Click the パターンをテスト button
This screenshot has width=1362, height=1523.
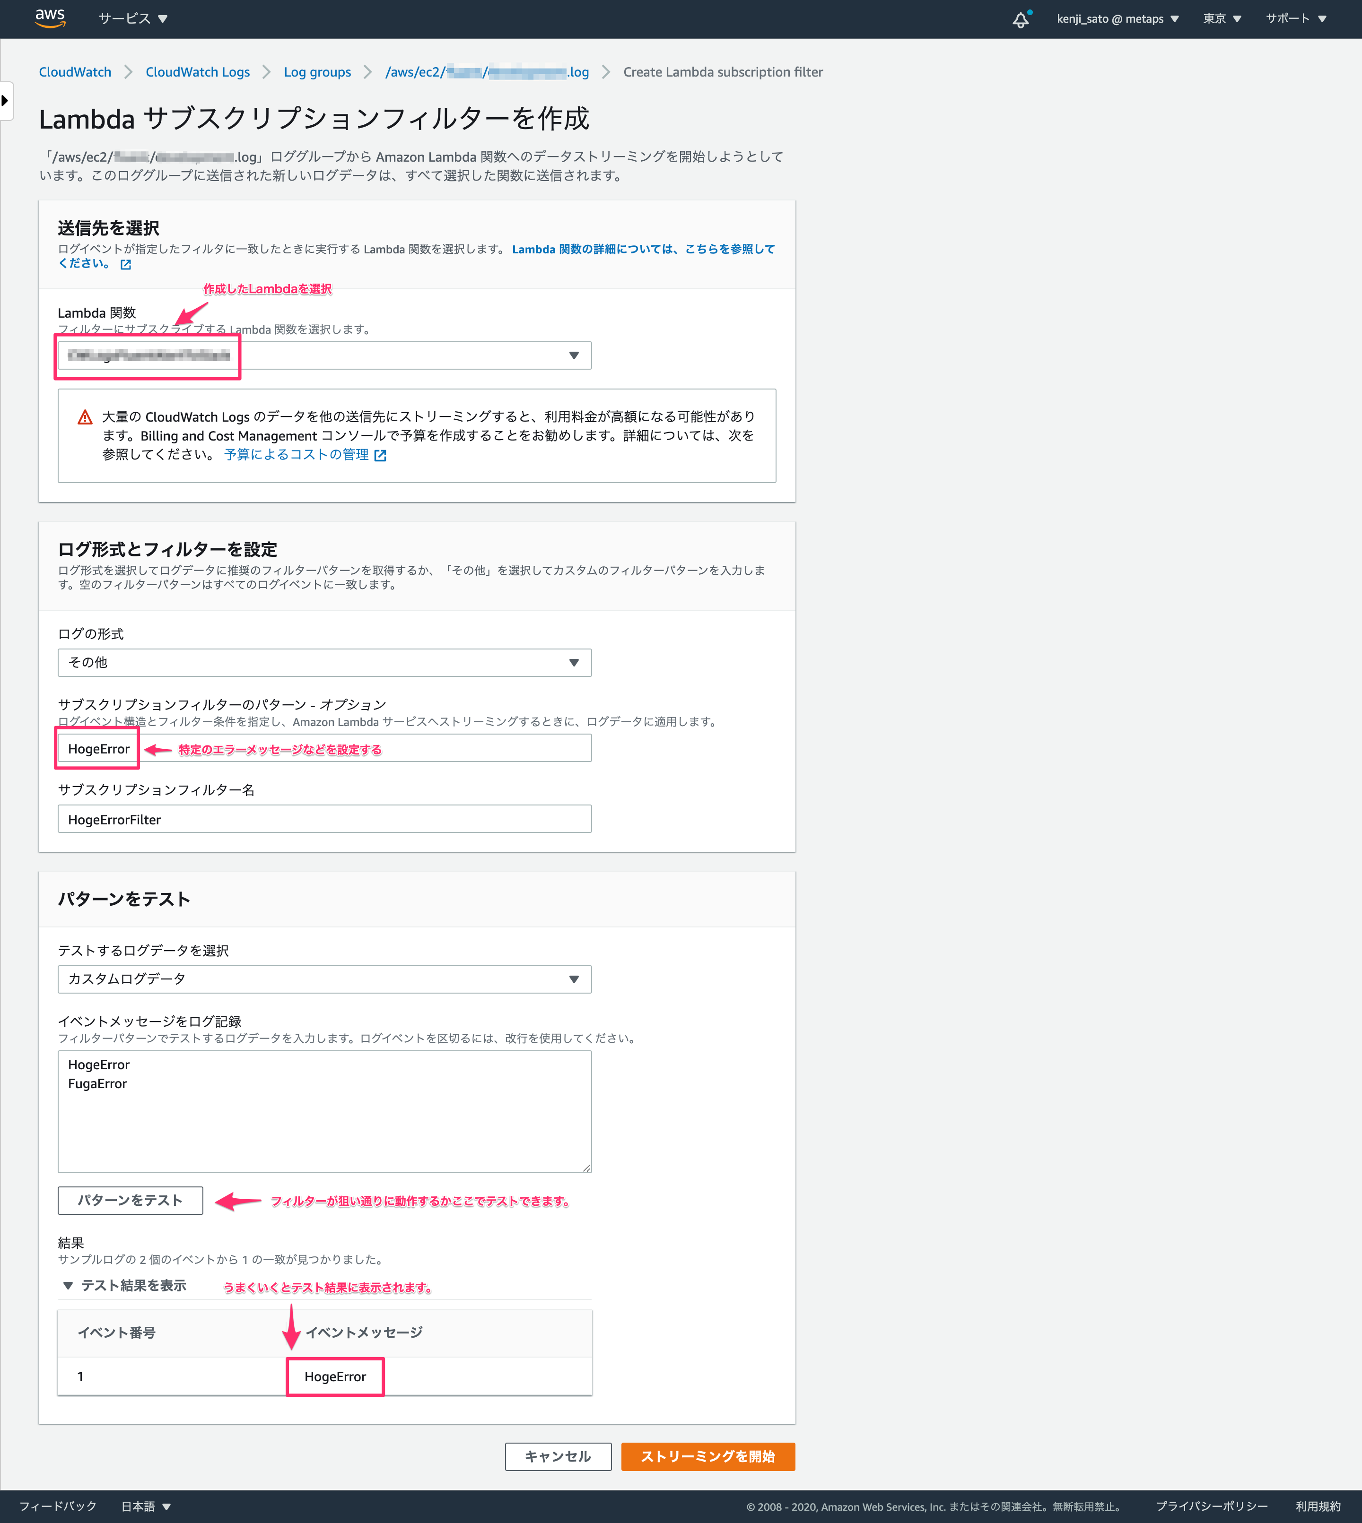[130, 1201]
